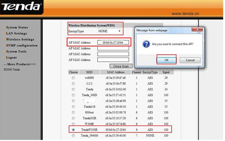
Task: Click the Tenda logo
Action: click(21, 6)
